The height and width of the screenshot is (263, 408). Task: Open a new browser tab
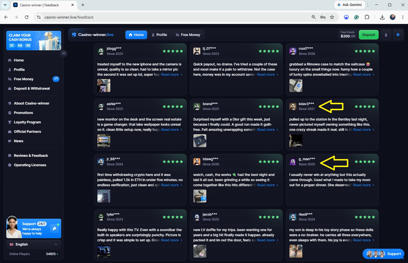pyautogui.click(x=83, y=5)
